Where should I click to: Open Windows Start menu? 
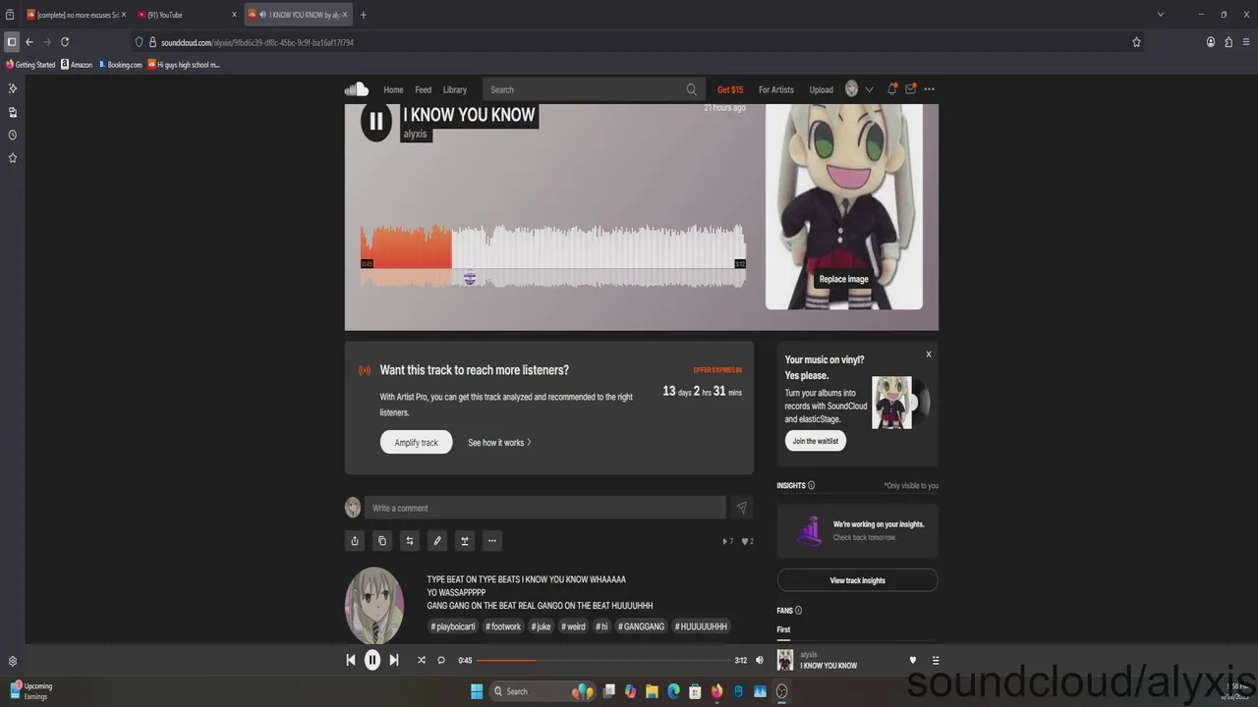[477, 691]
